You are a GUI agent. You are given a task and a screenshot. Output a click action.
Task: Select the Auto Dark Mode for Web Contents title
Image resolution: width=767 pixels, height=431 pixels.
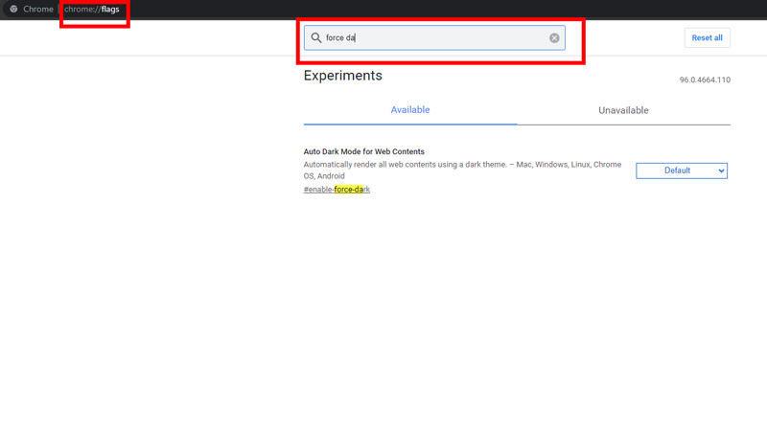tap(364, 151)
